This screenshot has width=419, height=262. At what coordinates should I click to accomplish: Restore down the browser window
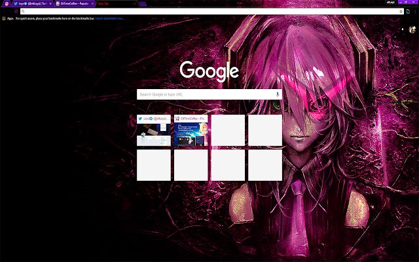[406, 2]
